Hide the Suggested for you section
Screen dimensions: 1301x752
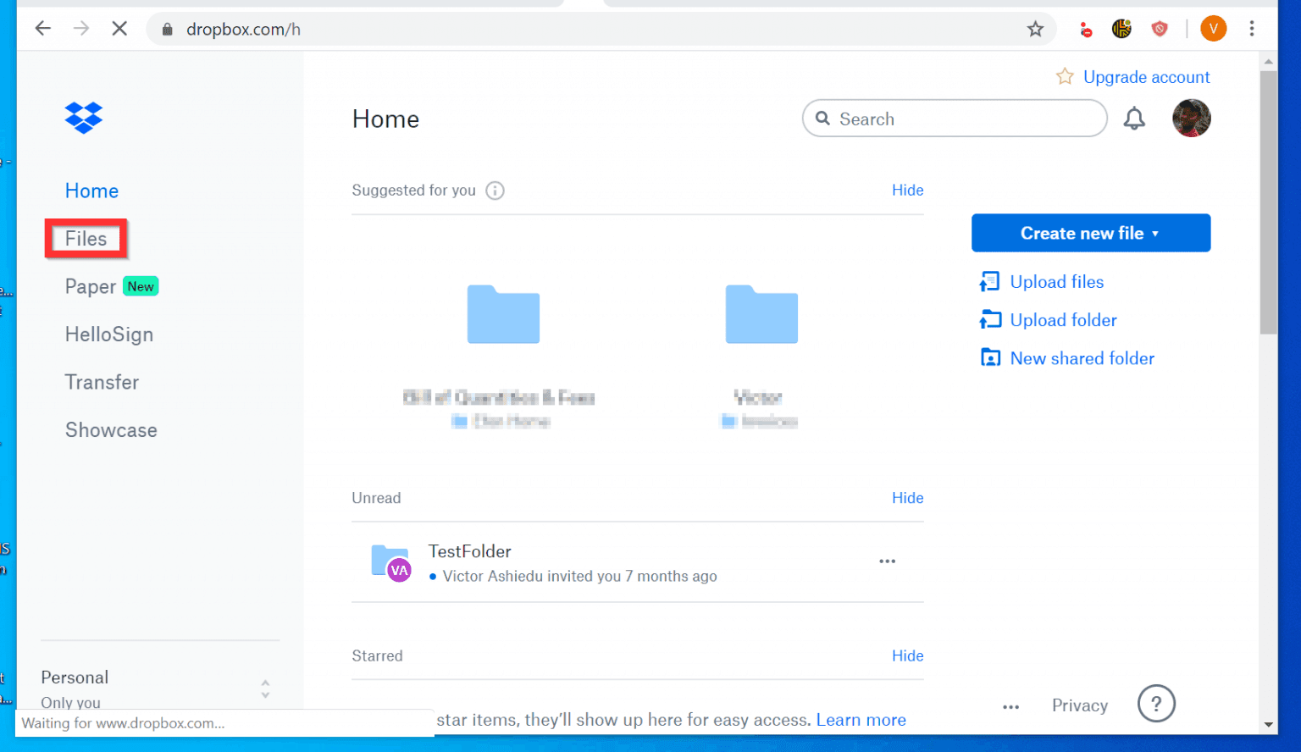pyautogui.click(x=907, y=191)
